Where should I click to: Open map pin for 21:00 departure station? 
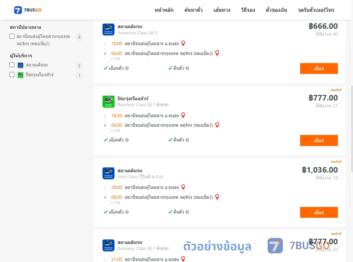coord(183,259)
